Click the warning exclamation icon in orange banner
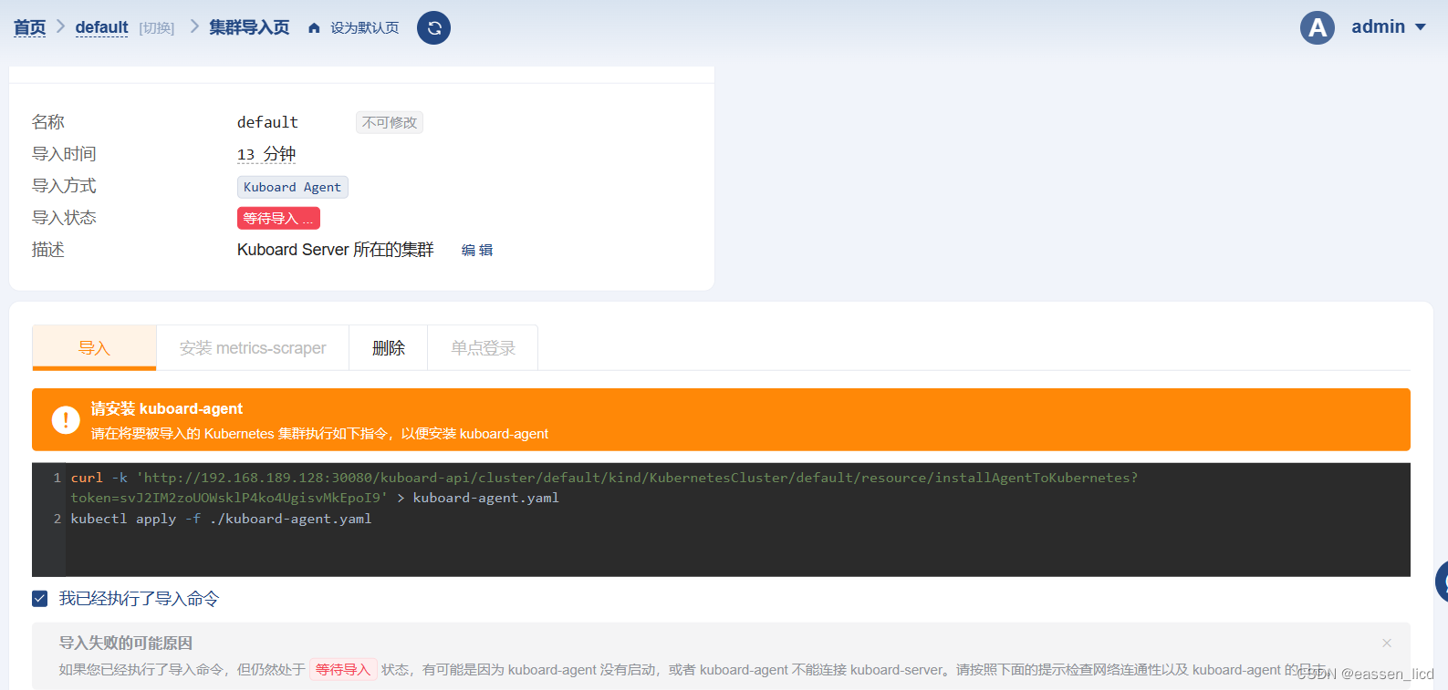The image size is (1448, 690). (x=66, y=419)
